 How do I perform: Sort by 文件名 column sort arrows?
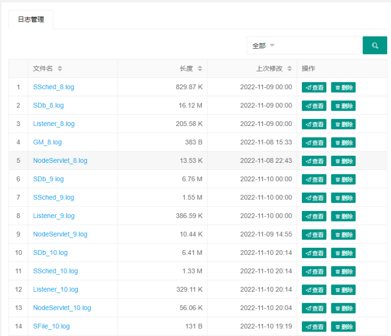[60, 69]
